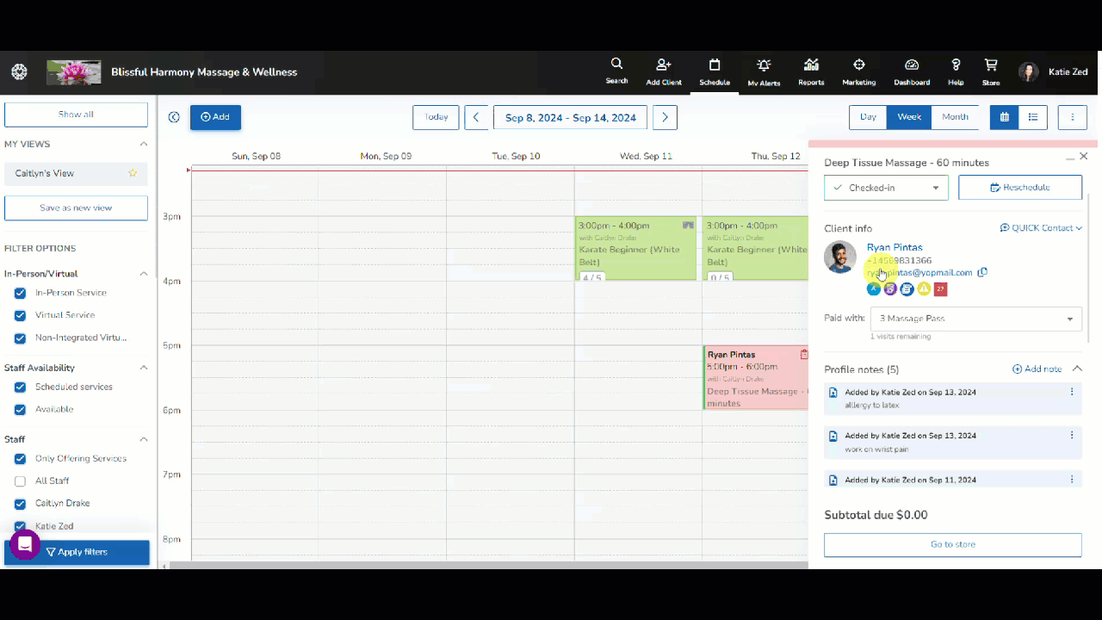This screenshot has width=1102, height=620.
Task: Click Add note in Profile notes
Action: 1037,369
